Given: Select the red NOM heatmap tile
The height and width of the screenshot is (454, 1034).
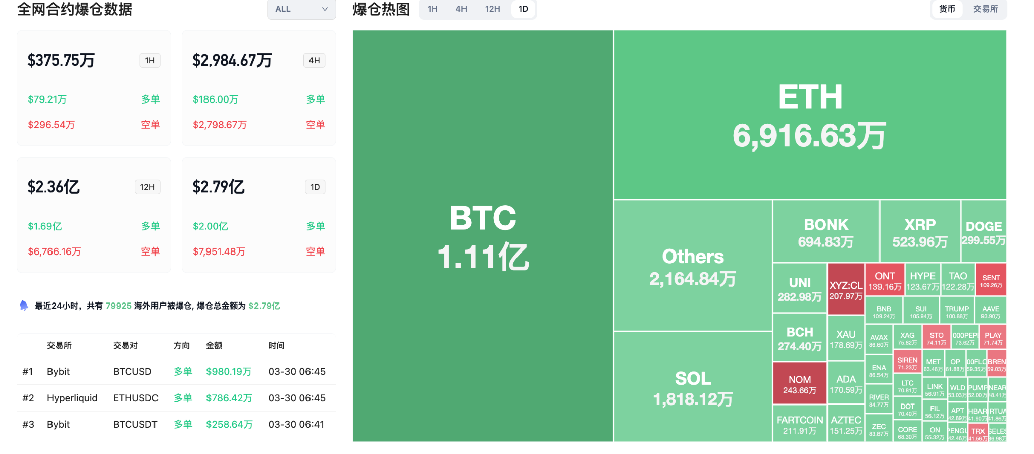Looking at the screenshot, I should click(800, 384).
